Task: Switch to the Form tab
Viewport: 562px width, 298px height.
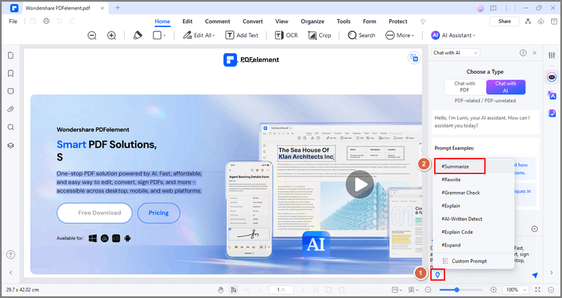Action: click(369, 22)
